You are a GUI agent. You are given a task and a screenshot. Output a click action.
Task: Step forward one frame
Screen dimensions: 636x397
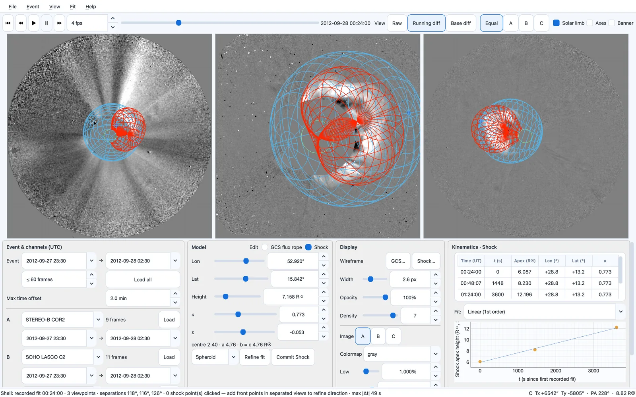[59, 23]
